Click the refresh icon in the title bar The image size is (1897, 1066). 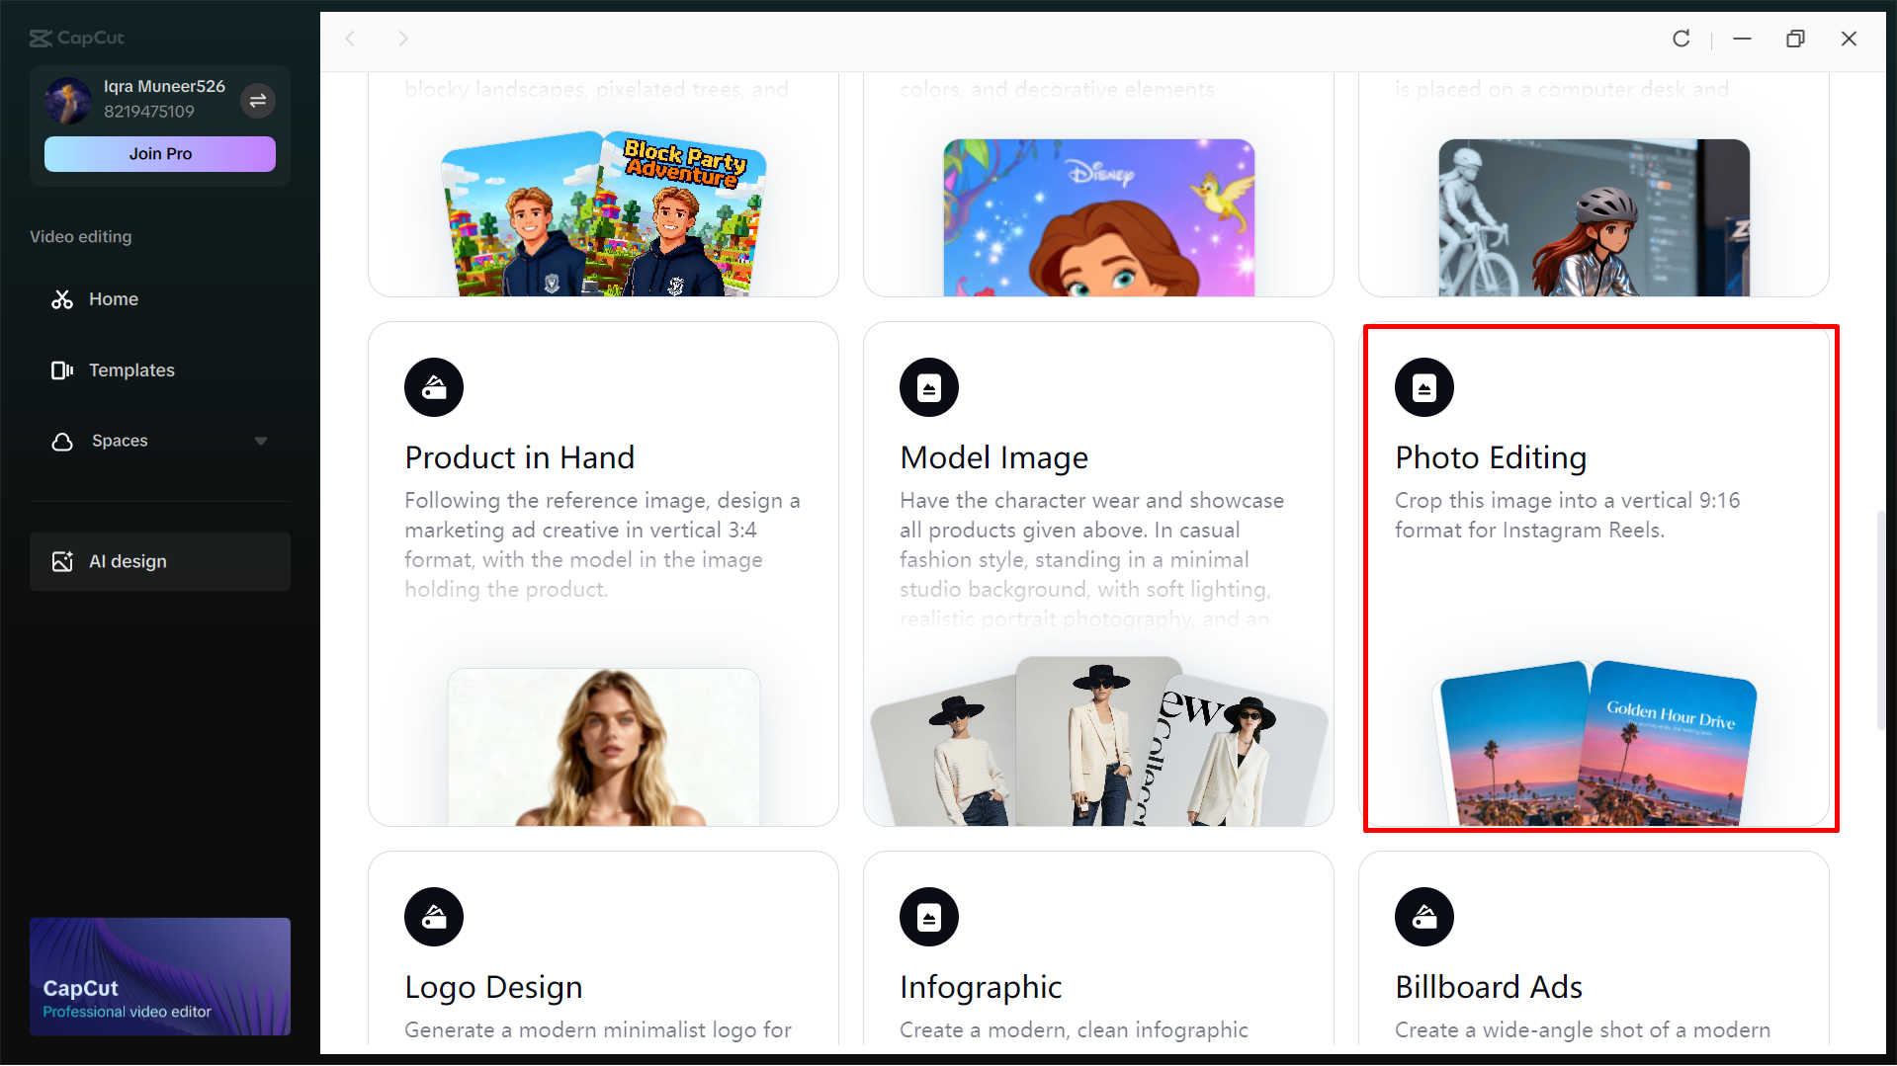(x=1681, y=39)
